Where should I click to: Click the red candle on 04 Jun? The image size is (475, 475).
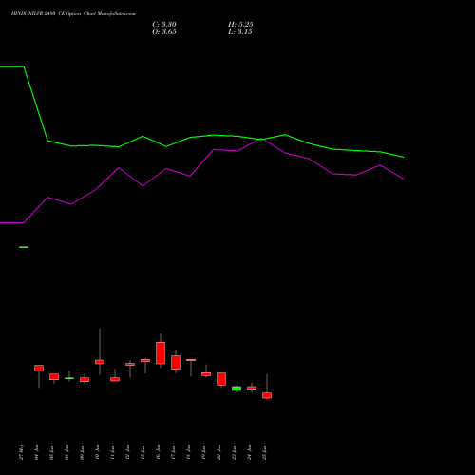click(x=39, y=368)
